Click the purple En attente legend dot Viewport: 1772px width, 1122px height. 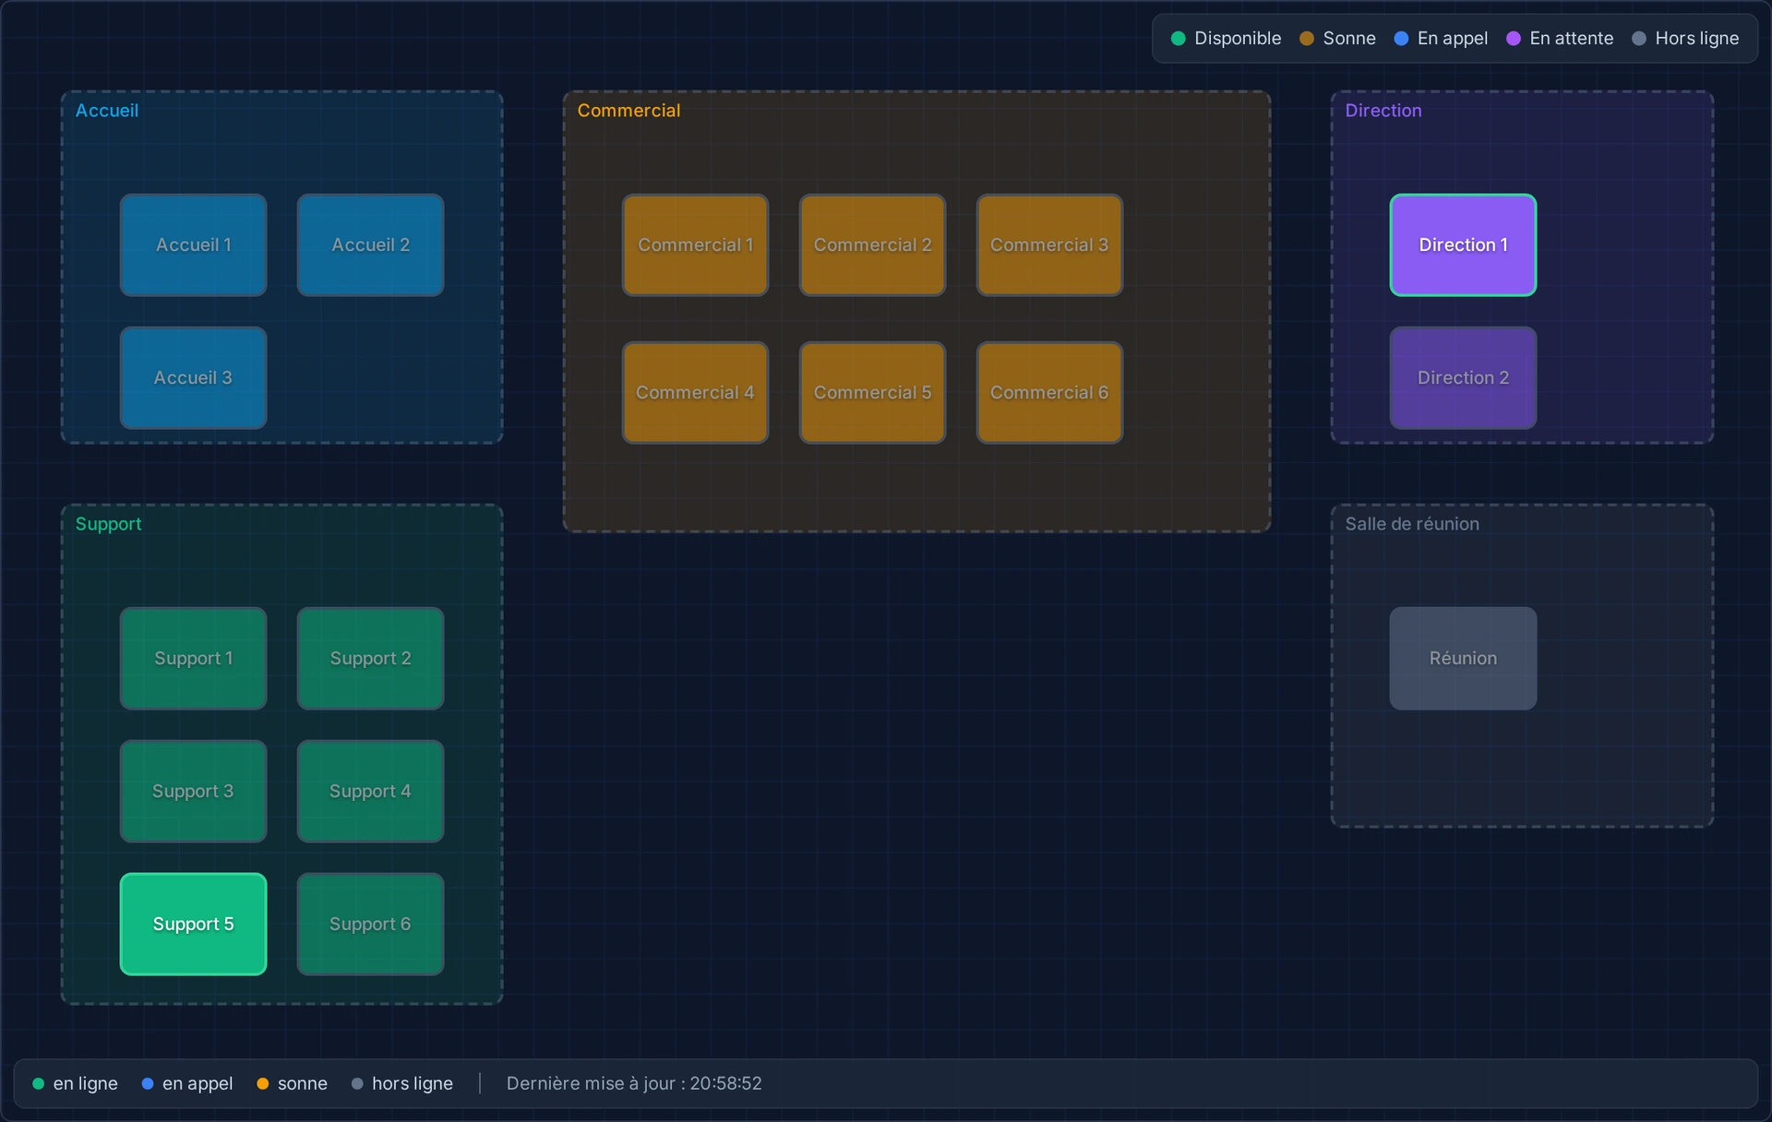1513,38
